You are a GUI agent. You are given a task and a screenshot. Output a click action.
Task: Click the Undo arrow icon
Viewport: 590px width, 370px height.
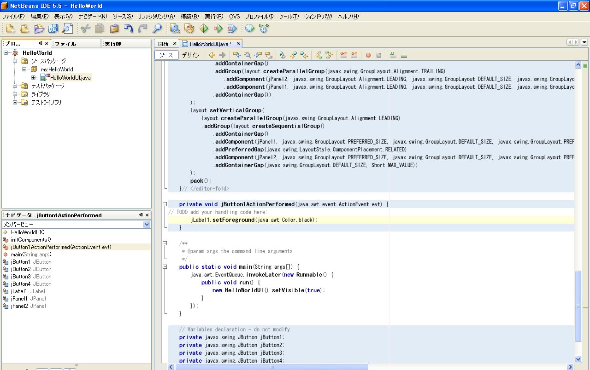pyautogui.click(x=129, y=29)
